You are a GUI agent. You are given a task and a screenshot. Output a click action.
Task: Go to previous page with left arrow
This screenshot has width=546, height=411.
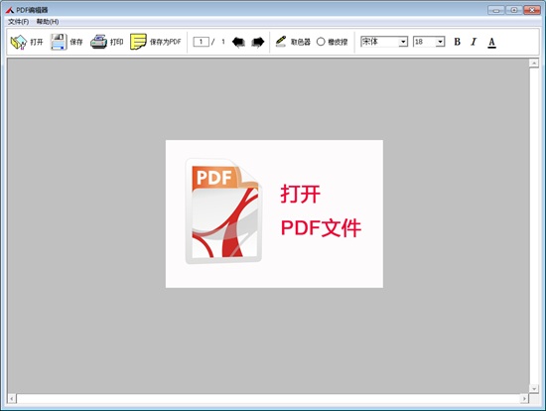[238, 42]
